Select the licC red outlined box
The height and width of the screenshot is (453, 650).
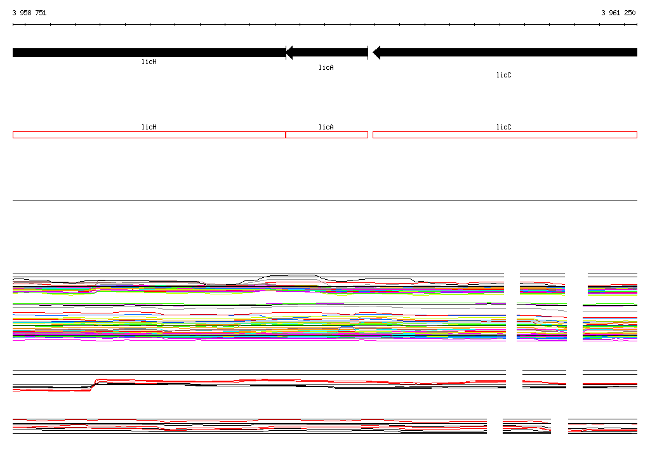tap(505, 135)
